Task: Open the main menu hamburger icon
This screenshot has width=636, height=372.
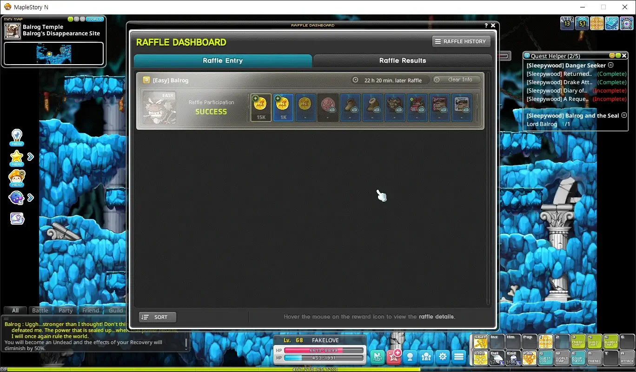Action: point(459,357)
